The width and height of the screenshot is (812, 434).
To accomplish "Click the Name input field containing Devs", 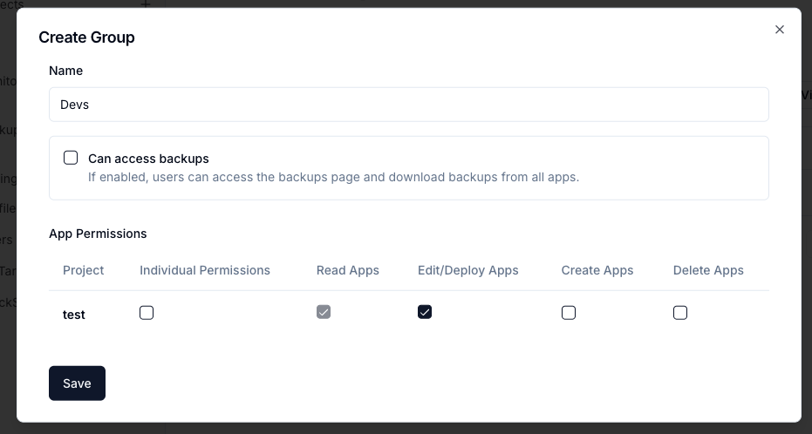I will [408, 105].
